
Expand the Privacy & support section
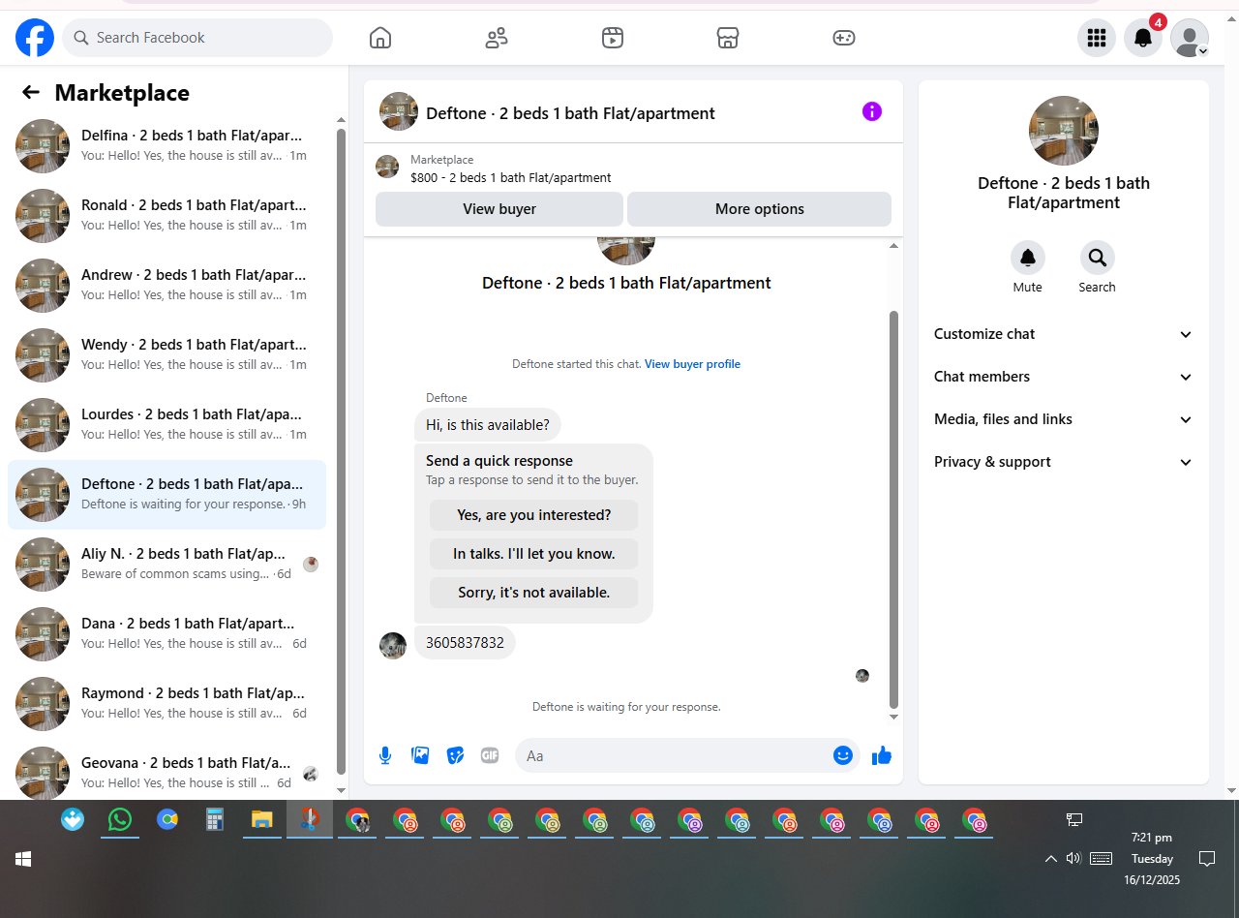click(x=1064, y=462)
